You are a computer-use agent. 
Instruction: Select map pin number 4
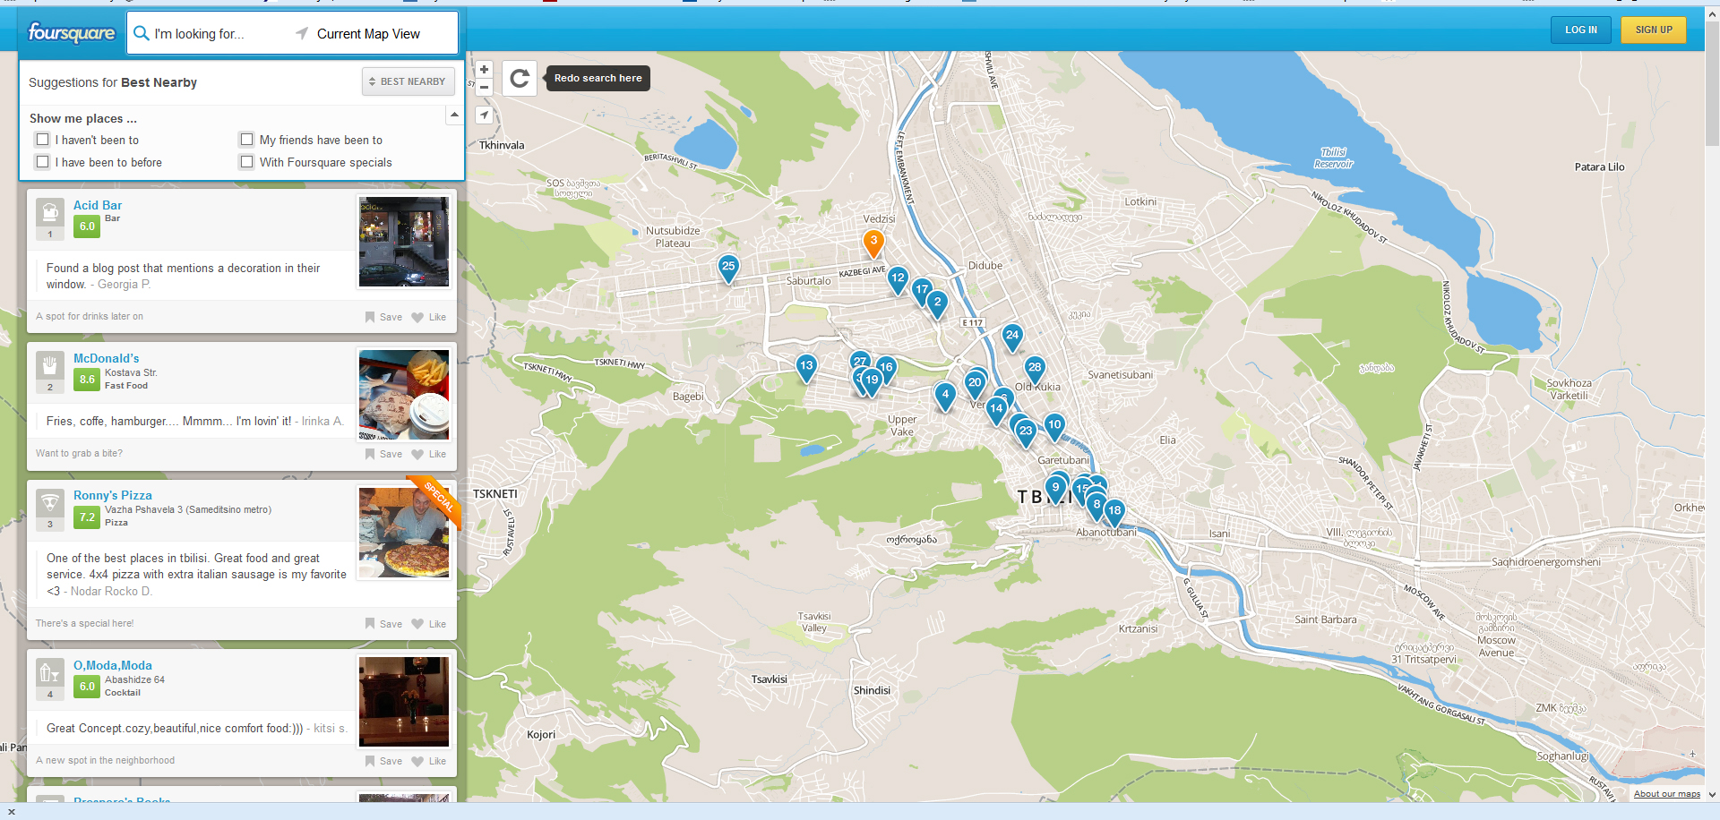(x=945, y=396)
